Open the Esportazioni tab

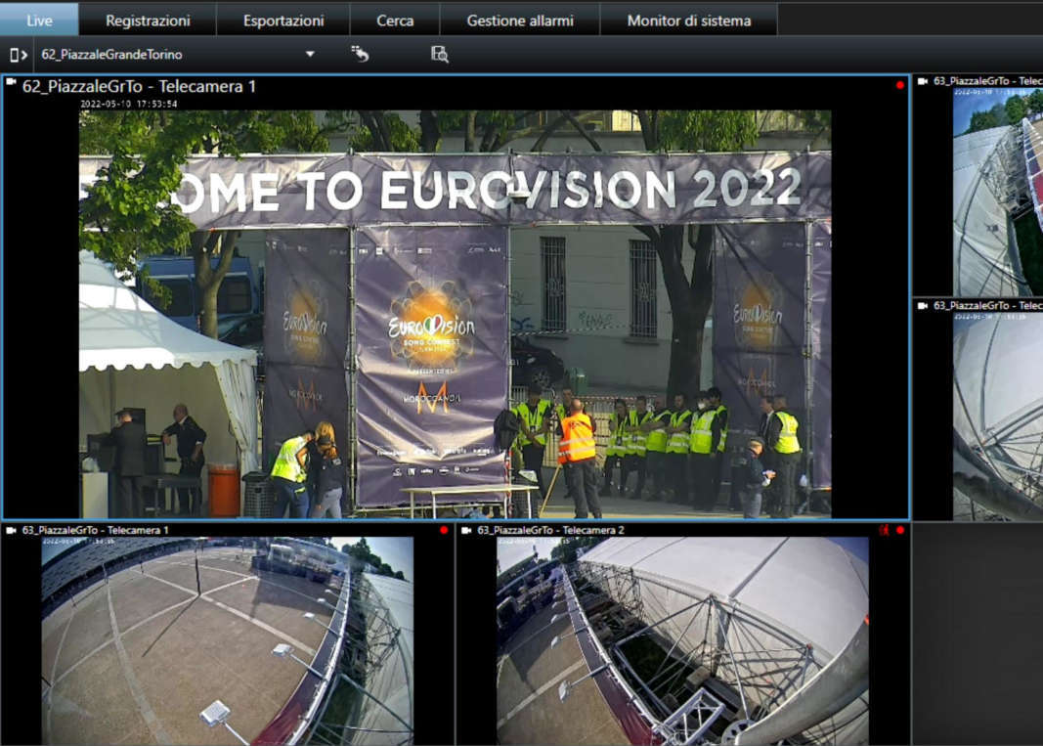pyautogui.click(x=283, y=20)
